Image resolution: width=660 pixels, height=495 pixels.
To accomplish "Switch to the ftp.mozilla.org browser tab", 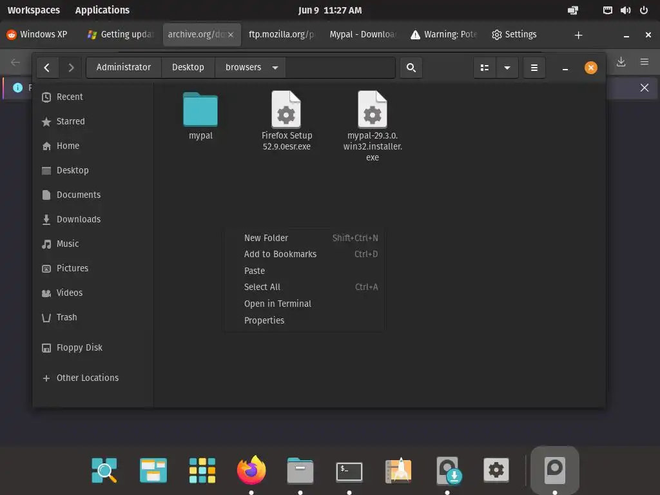I will click(x=281, y=35).
